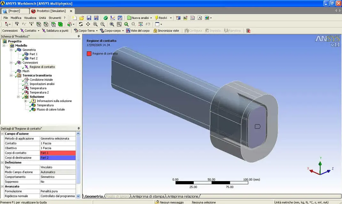Click the Abc label annotation icon

click(185, 18)
